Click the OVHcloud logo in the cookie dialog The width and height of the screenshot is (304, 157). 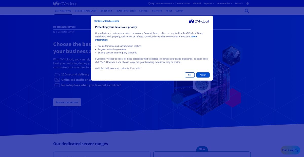click(x=199, y=21)
